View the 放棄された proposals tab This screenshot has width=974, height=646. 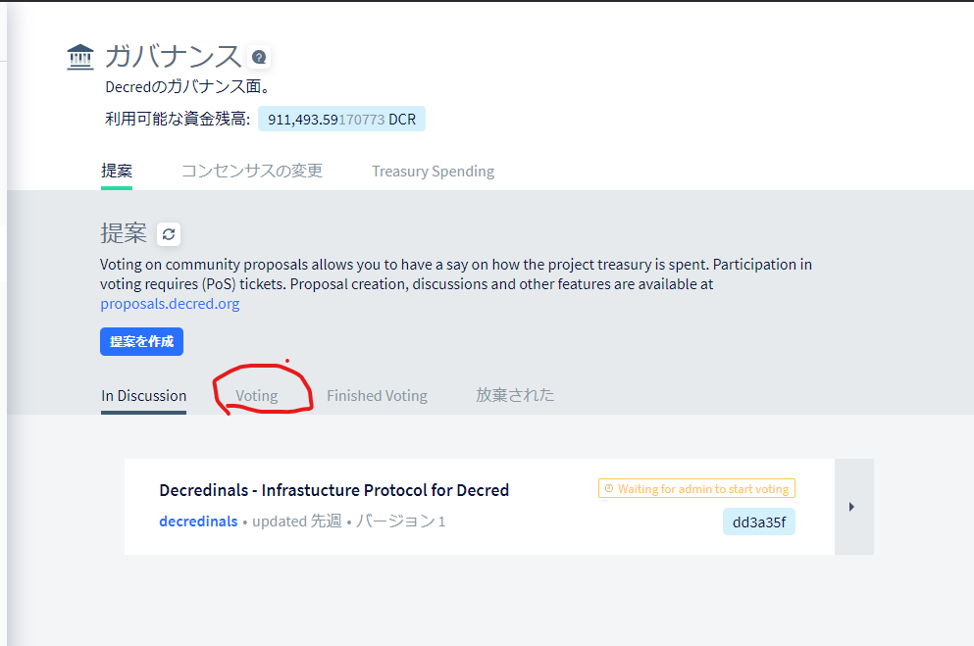(515, 395)
